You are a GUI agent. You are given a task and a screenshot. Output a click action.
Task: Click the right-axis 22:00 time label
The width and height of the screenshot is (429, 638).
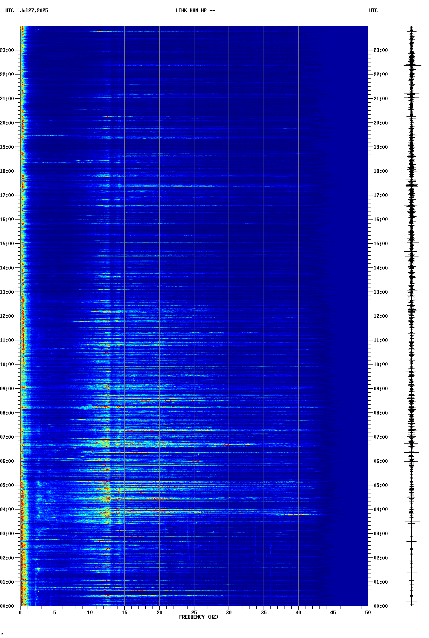tap(381, 75)
